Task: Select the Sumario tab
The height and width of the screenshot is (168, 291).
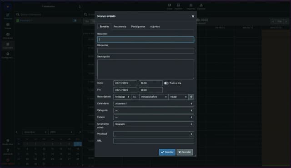Action: [104, 27]
